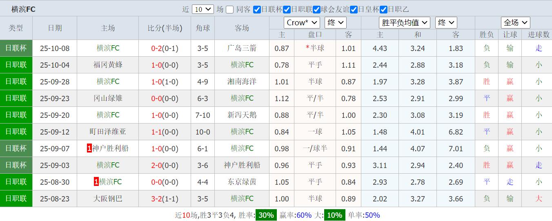Uncheck the 球会友谊 filter checkbox
Screen dimensions: 552x221
316,9
